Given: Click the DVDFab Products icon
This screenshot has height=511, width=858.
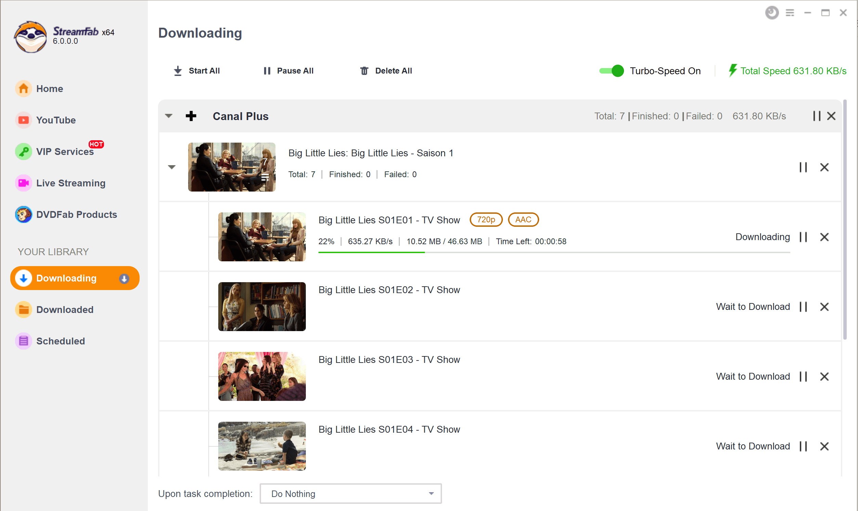Looking at the screenshot, I should point(24,214).
